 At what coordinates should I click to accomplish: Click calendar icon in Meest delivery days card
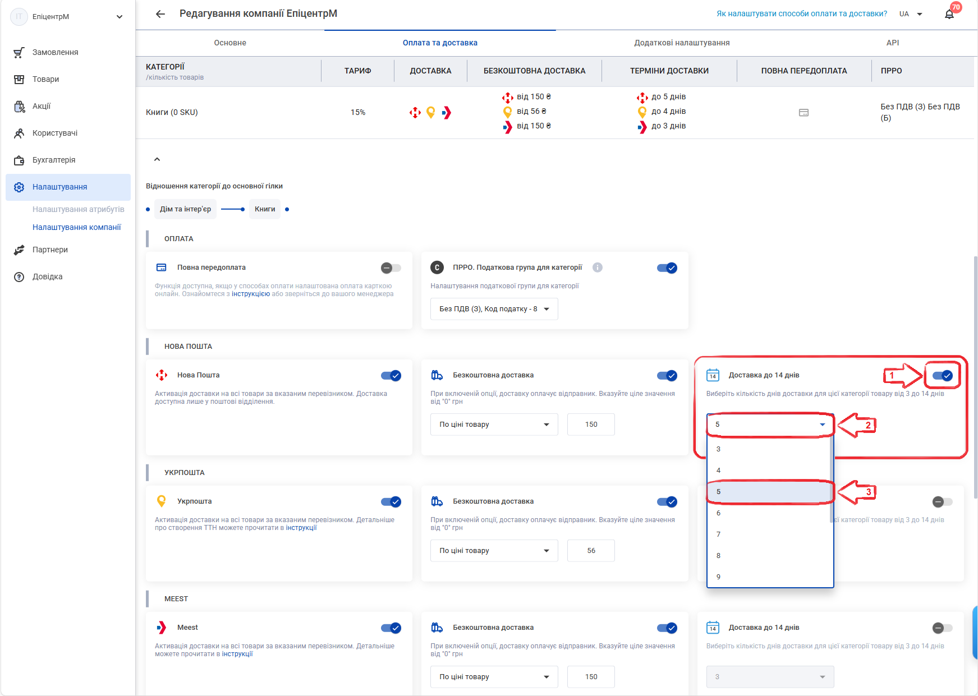click(713, 628)
